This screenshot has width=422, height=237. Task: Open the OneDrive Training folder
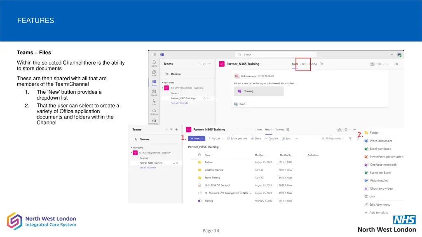214,170
